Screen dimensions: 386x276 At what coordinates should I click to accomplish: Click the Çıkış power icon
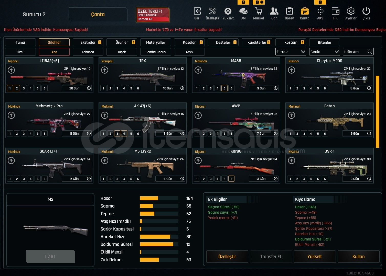366,11
